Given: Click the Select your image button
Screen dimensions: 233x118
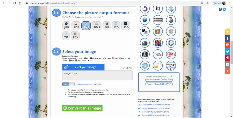Looking at the screenshot, I should click(x=83, y=67).
